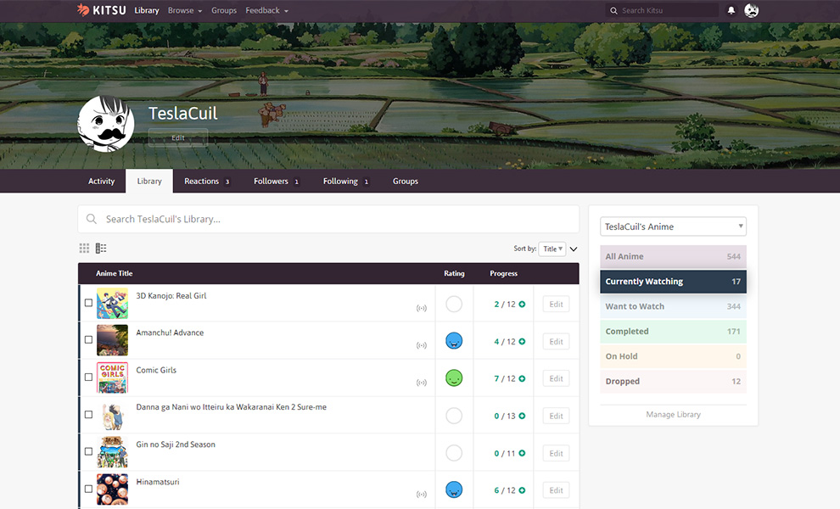This screenshot has width=840, height=509.
Task: Open the notifications bell
Action: point(731,11)
